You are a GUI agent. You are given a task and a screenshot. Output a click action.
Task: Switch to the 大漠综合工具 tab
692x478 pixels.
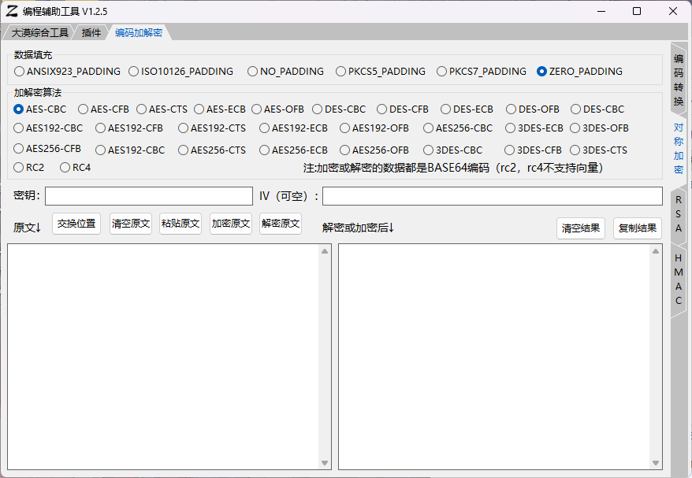click(39, 33)
